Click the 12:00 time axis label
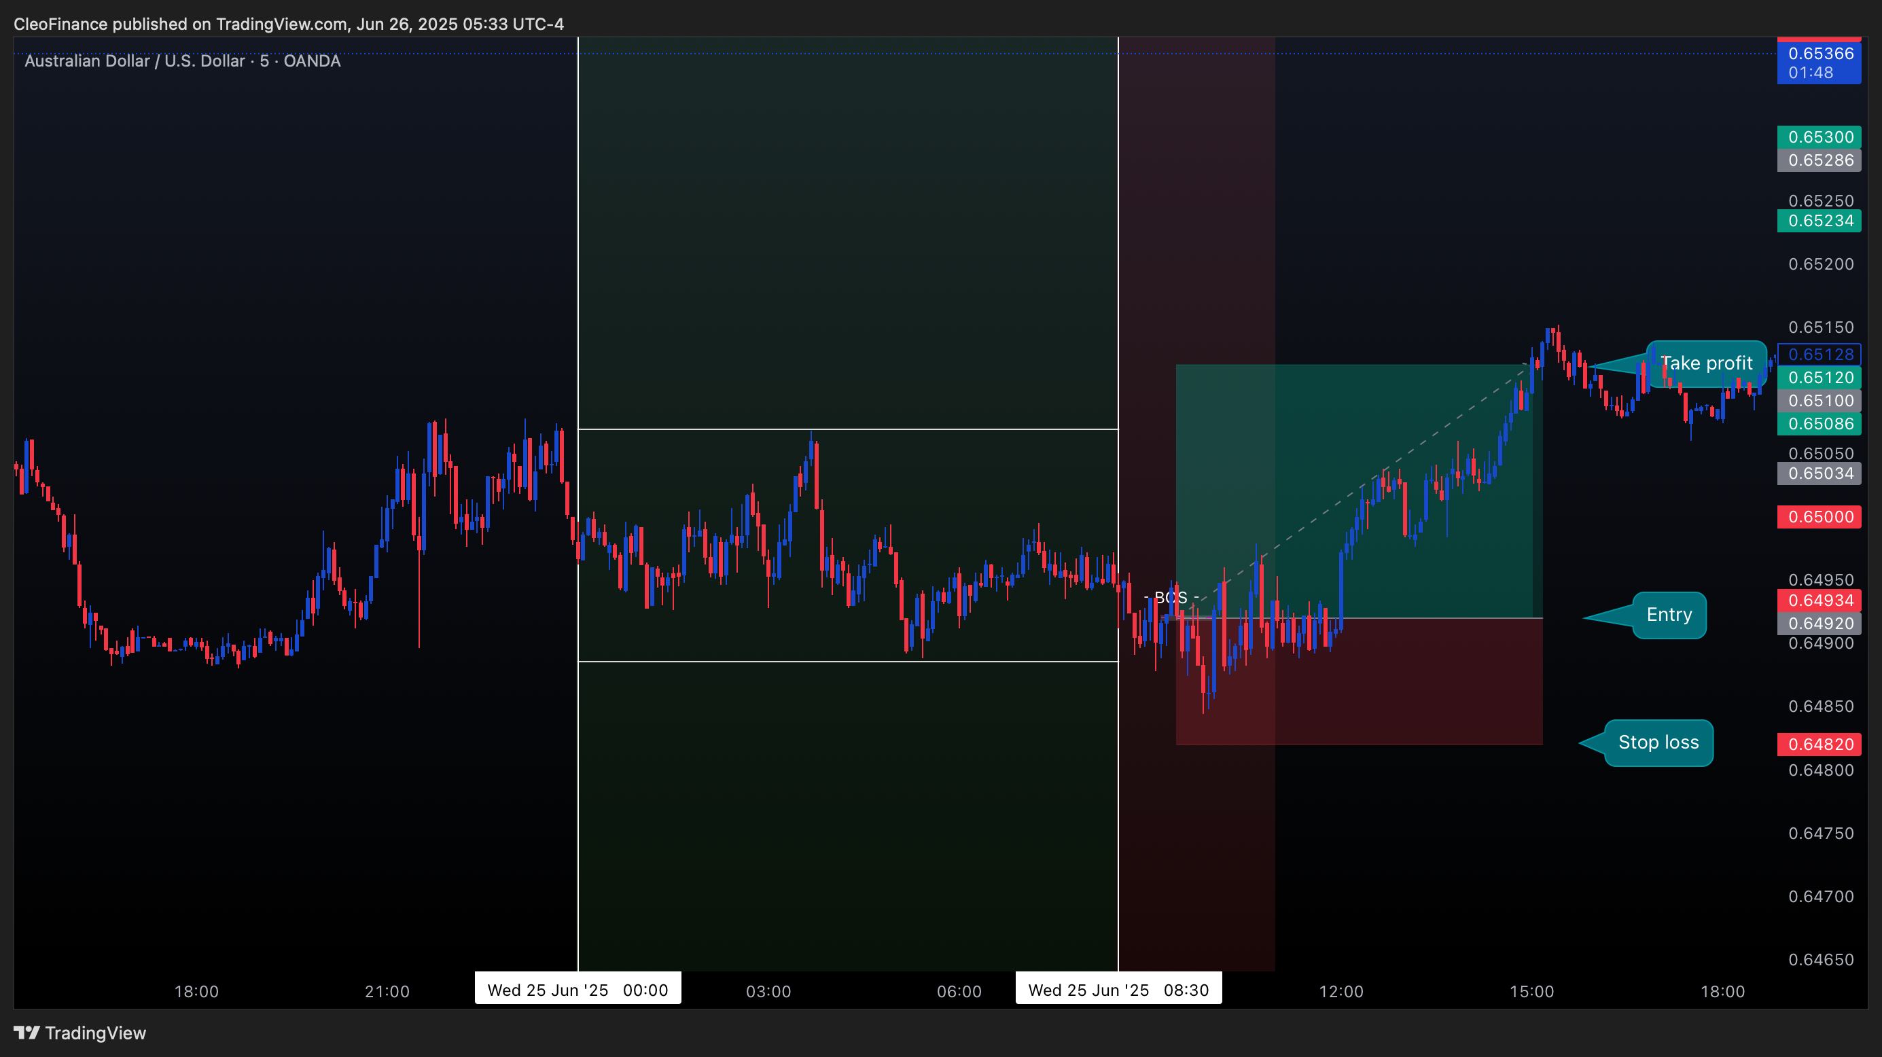1882x1057 pixels. 1341,991
